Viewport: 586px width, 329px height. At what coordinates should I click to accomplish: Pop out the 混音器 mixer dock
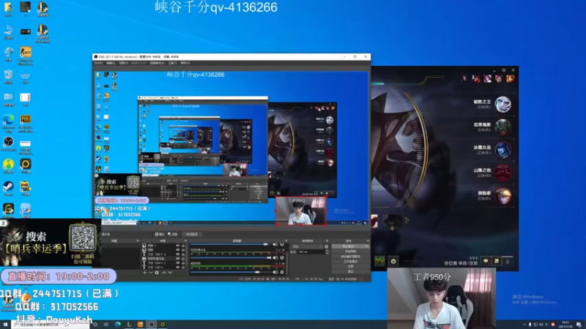tap(286, 241)
